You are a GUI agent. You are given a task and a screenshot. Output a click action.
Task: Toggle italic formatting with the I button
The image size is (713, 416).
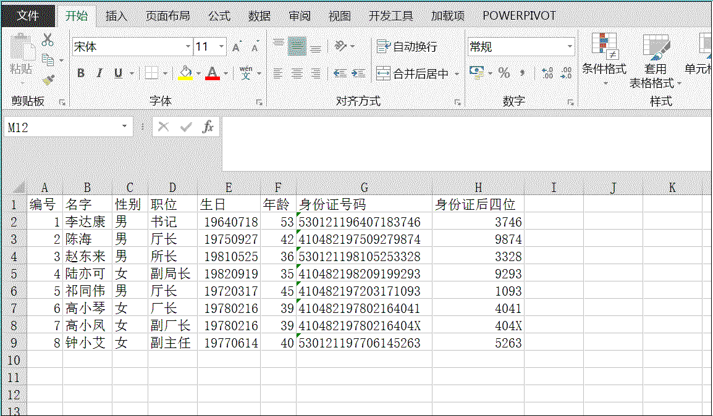(99, 73)
